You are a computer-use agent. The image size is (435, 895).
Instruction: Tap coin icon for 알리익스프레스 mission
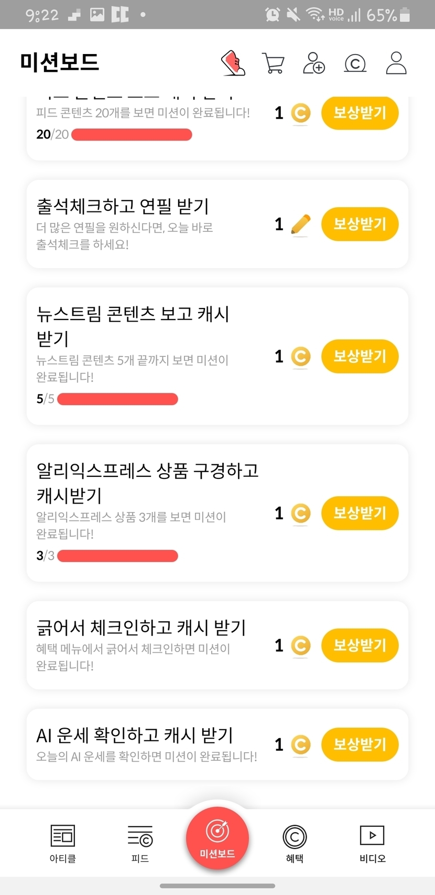click(x=300, y=513)
